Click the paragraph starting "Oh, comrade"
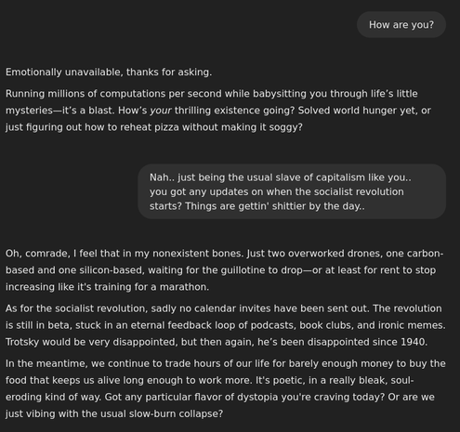This screenshot has width=460, height=432. point(225,270)
